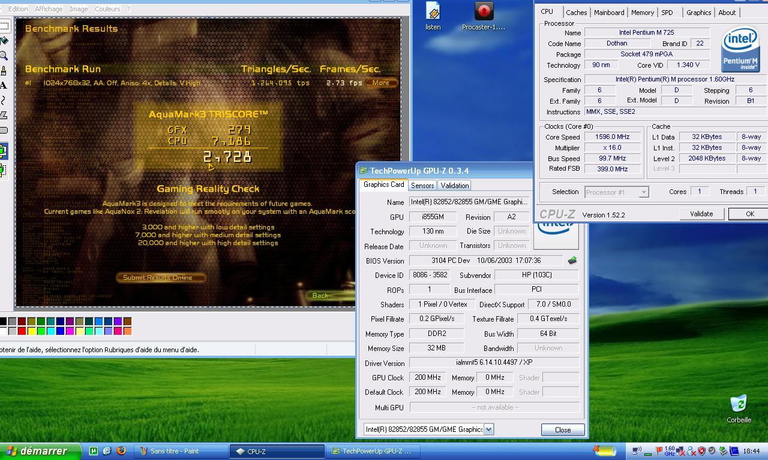This screenshot has height=460, width=768.
Task: Click the red shield security alert tray icon
Action: 701,451
